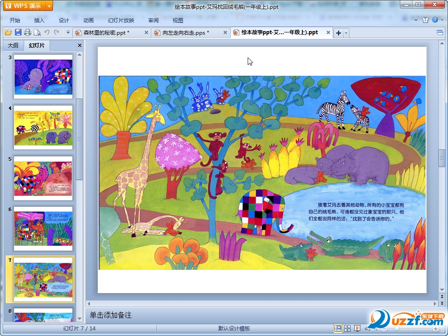Open the Help question mark icon

pyautogui.click(x=435, y=20)
